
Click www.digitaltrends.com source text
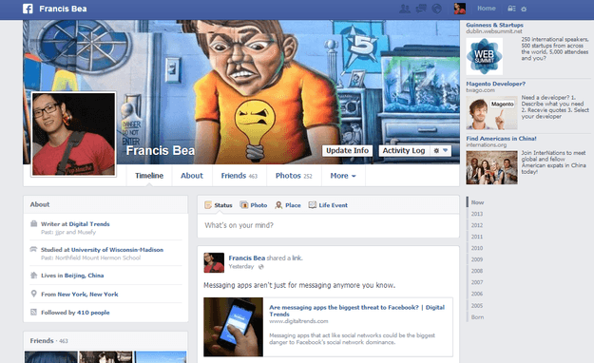click(298, 321)
